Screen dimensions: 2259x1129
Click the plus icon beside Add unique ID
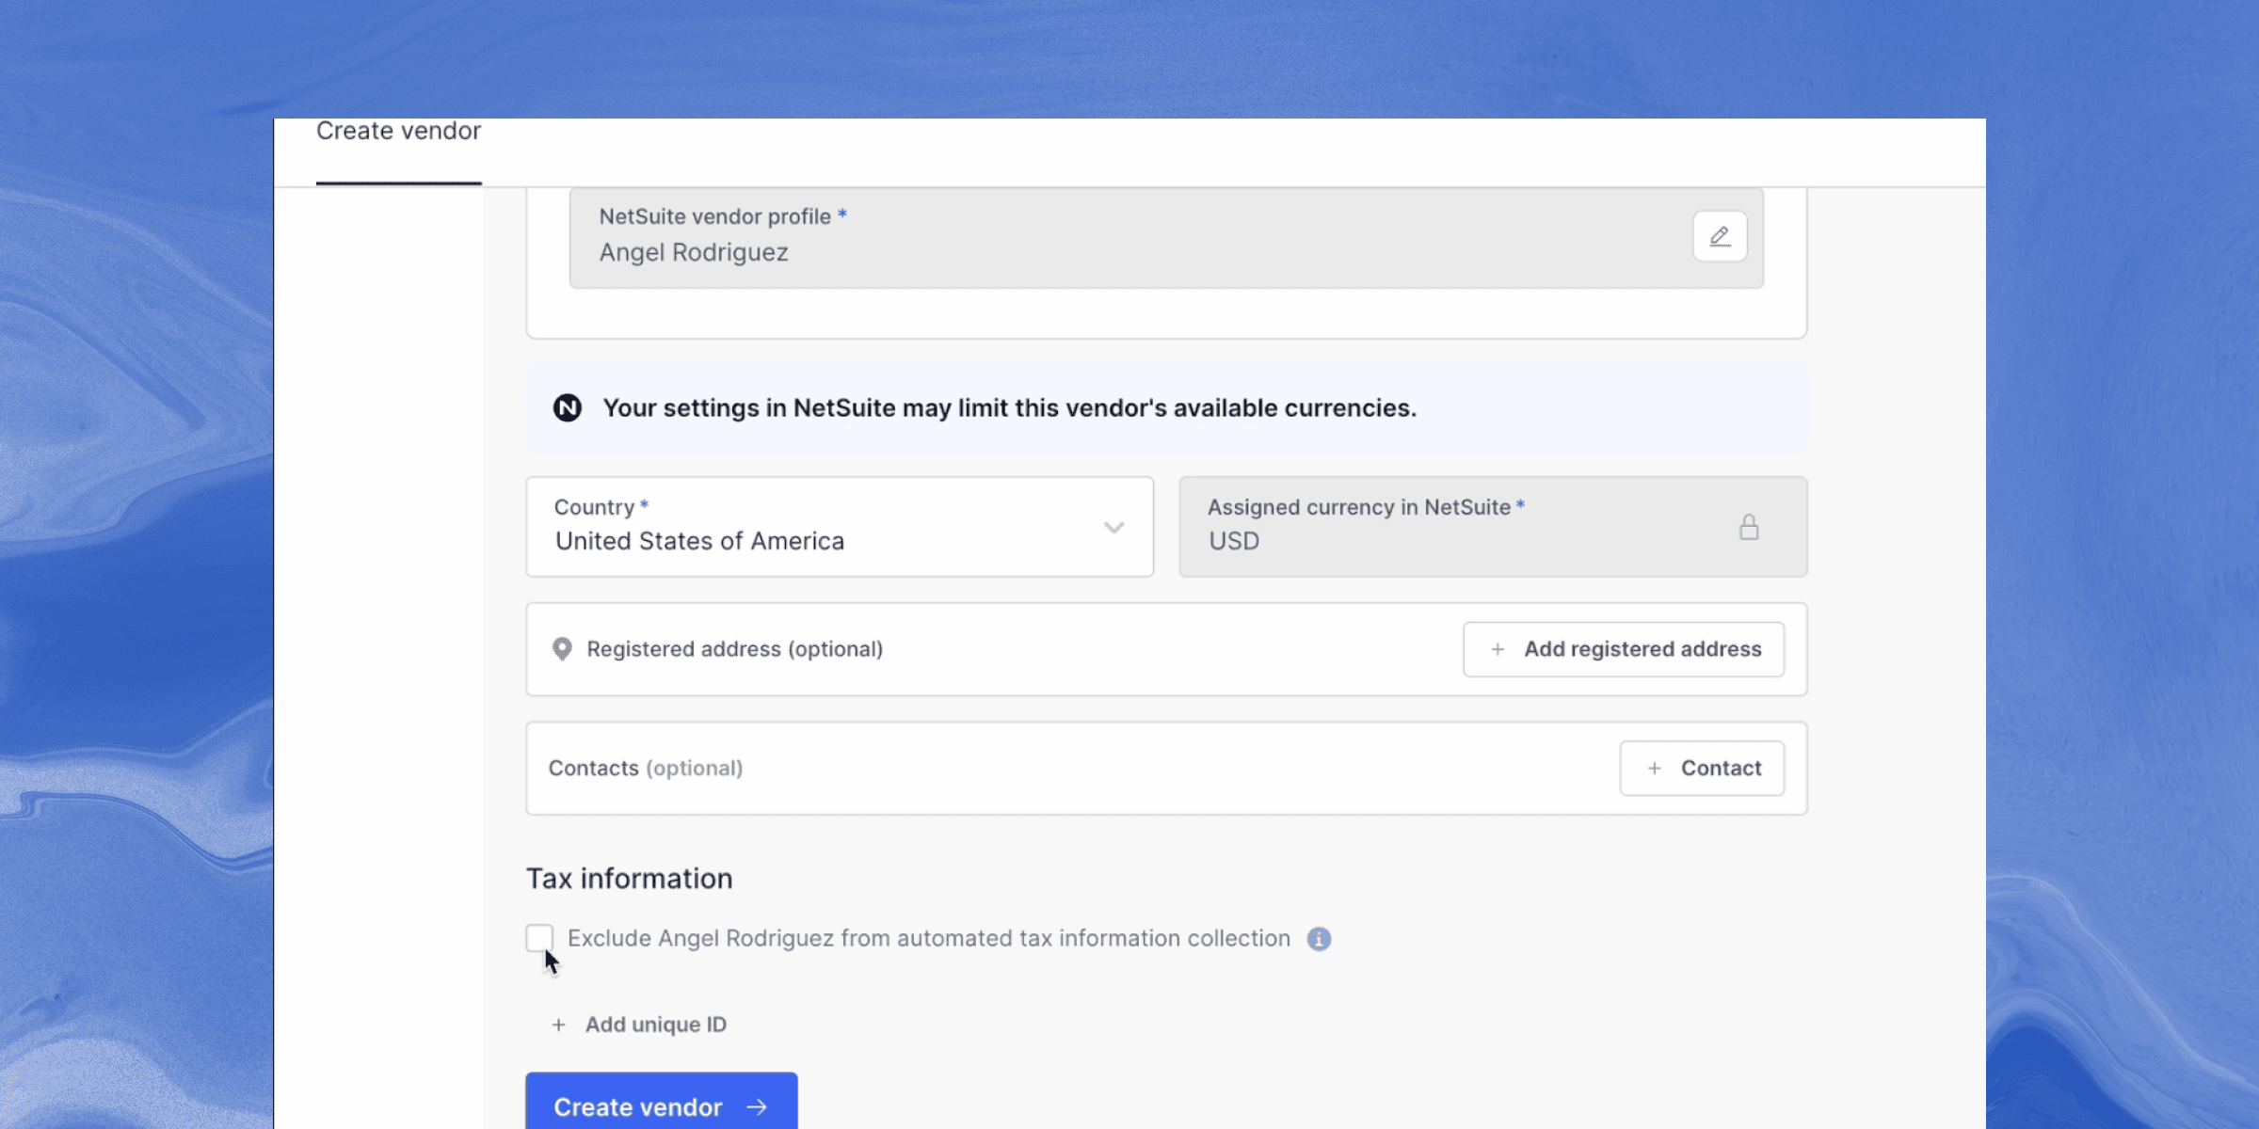[x=558, y=1025]
